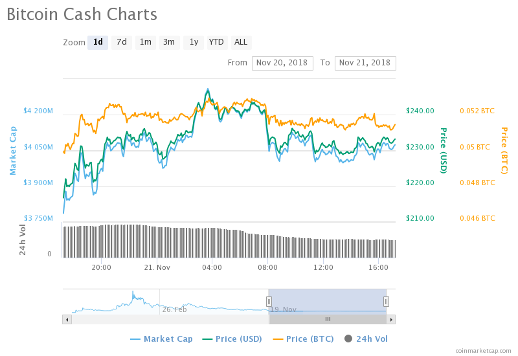Screen dimensions: 518x356
Task: Click the 04:00 time axis label
Action: click(x=212, y=267)
